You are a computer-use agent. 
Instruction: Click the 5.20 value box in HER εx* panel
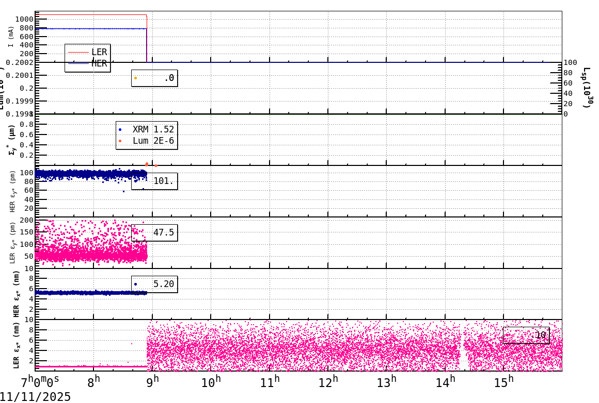[154, 284]
